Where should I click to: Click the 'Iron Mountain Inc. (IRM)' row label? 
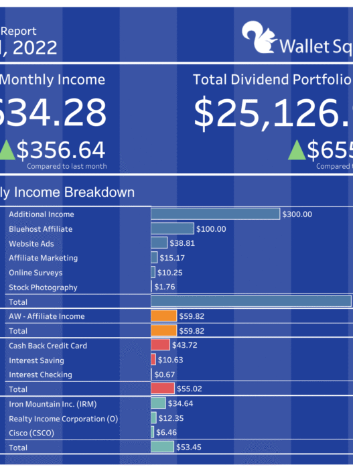pyautogui.click(x=52, y=404)
